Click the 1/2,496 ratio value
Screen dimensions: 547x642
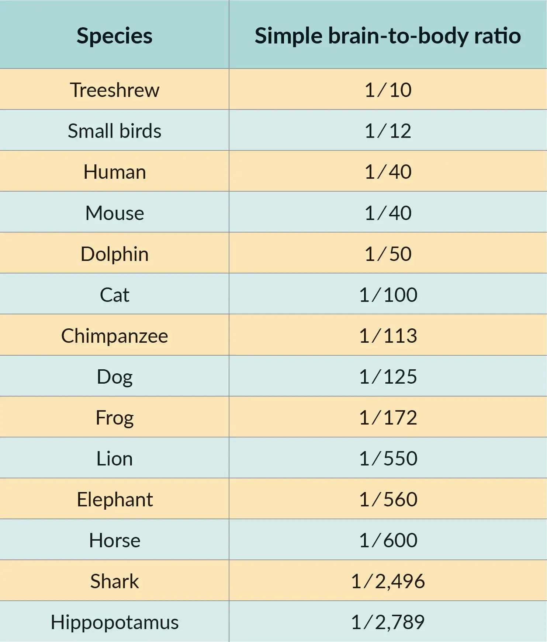coord(388,581)
